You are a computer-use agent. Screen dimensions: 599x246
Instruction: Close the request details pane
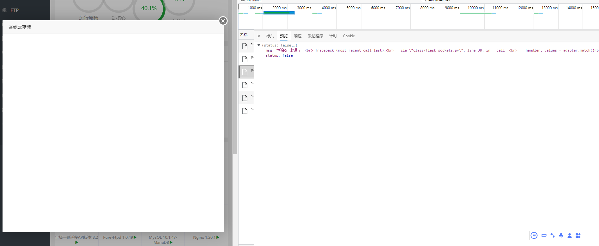pyautogui.click(x=259, y=36)
